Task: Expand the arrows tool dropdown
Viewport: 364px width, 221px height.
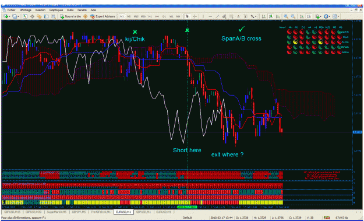Action: [256, 16]
